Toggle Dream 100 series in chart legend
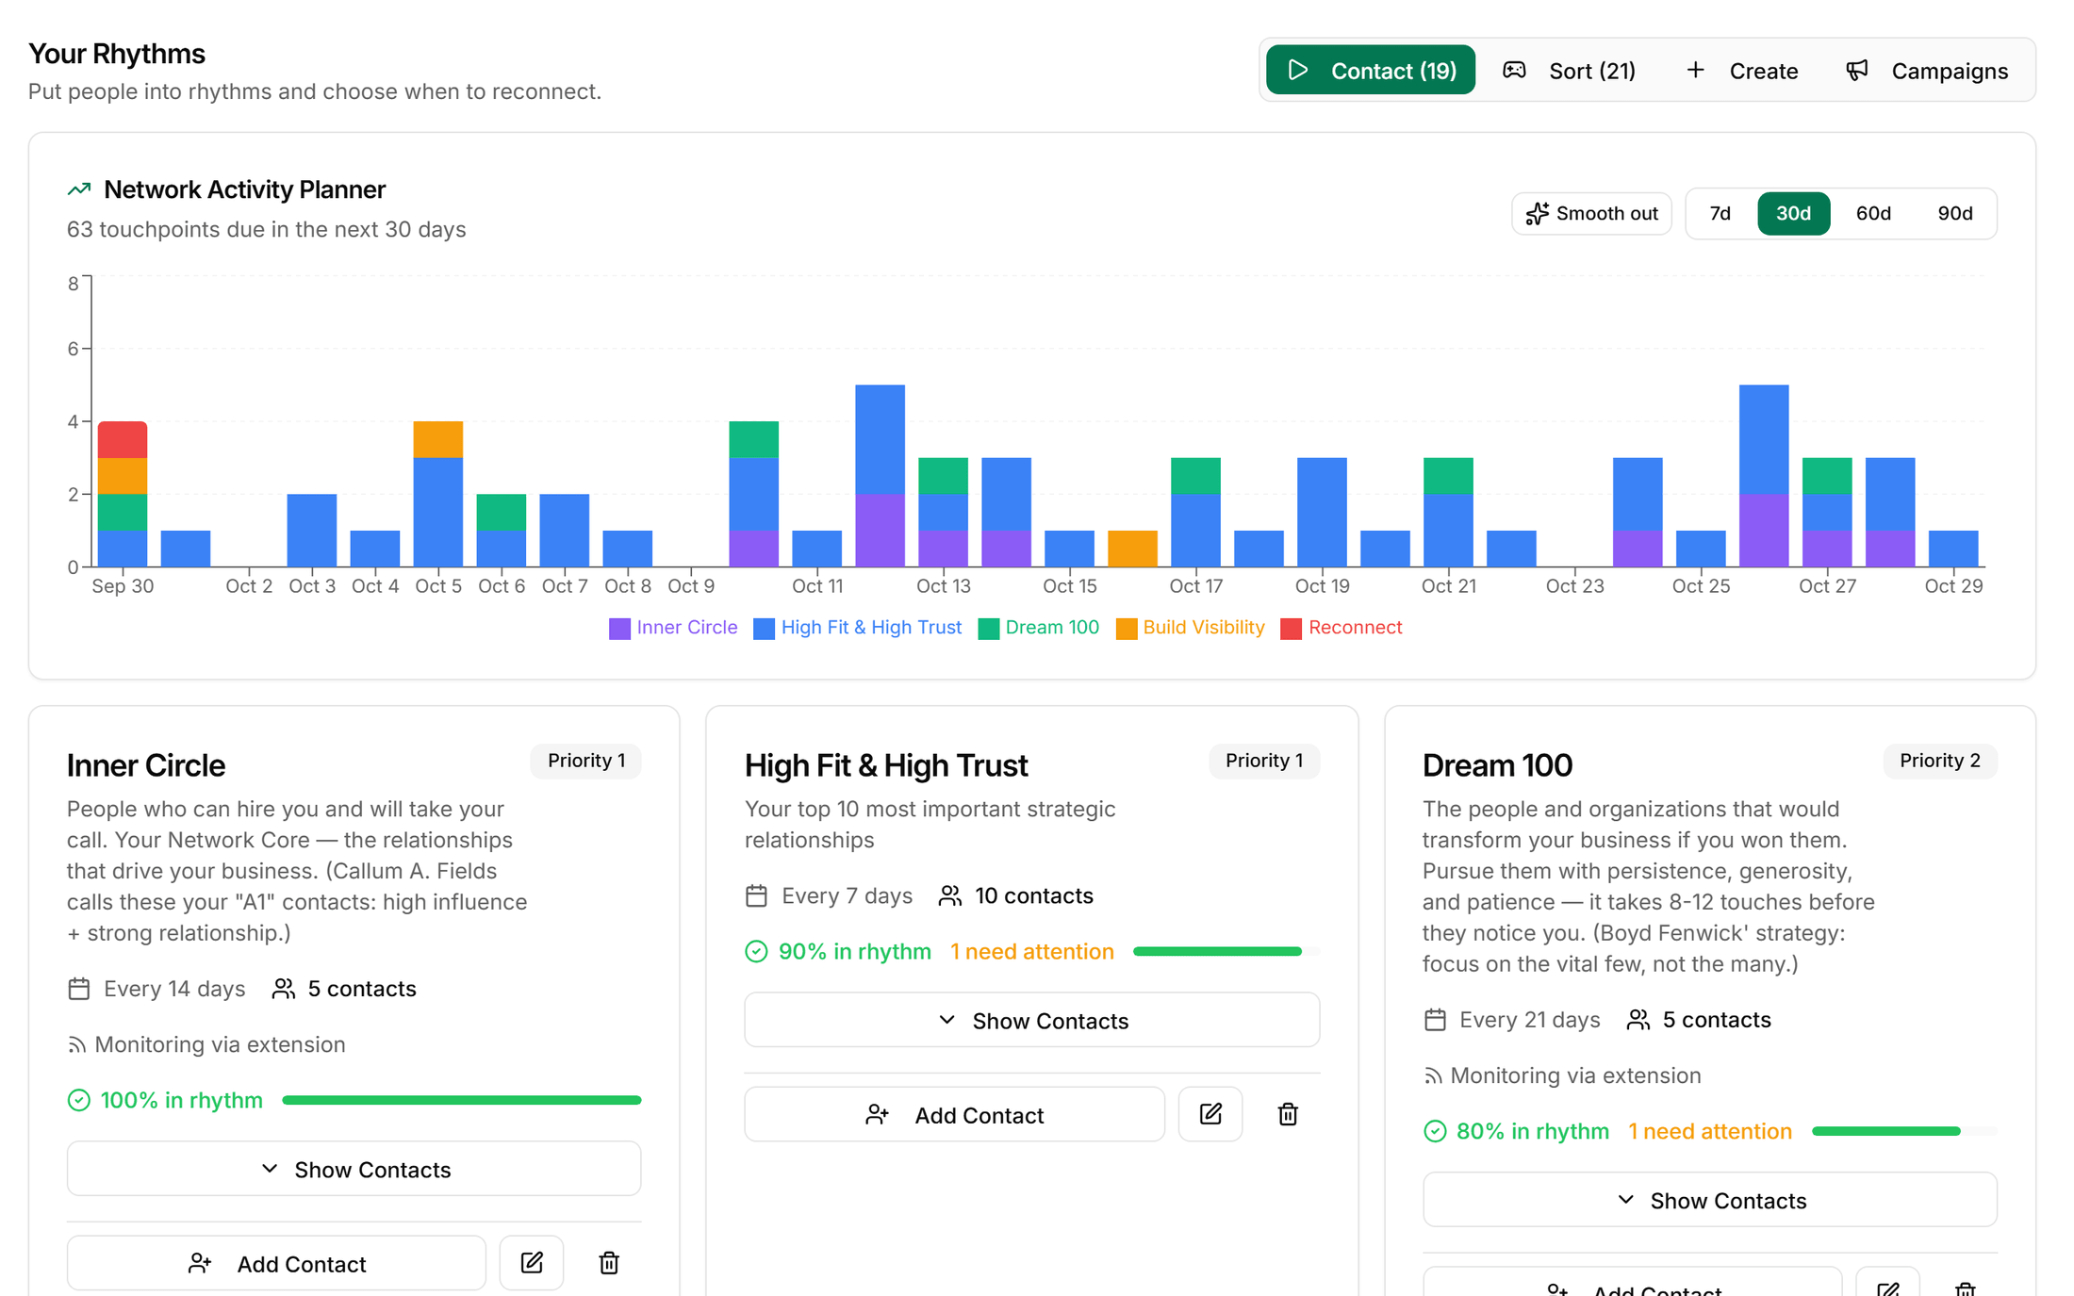Viewport: 2074px width, 1296px height. pyautogui.click(x=1039, y=628)
